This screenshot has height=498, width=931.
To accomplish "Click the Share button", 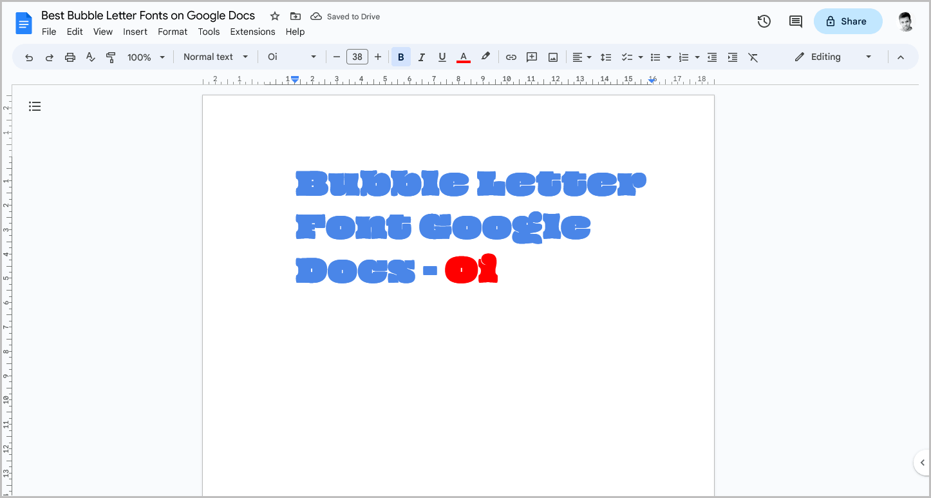I will [x=847, y=21].
